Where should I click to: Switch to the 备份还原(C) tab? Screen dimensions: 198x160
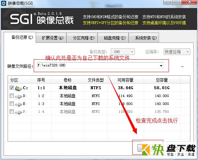coord(20,38)
